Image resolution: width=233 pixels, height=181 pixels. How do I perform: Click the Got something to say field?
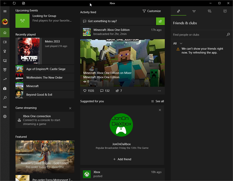point(118,21)
